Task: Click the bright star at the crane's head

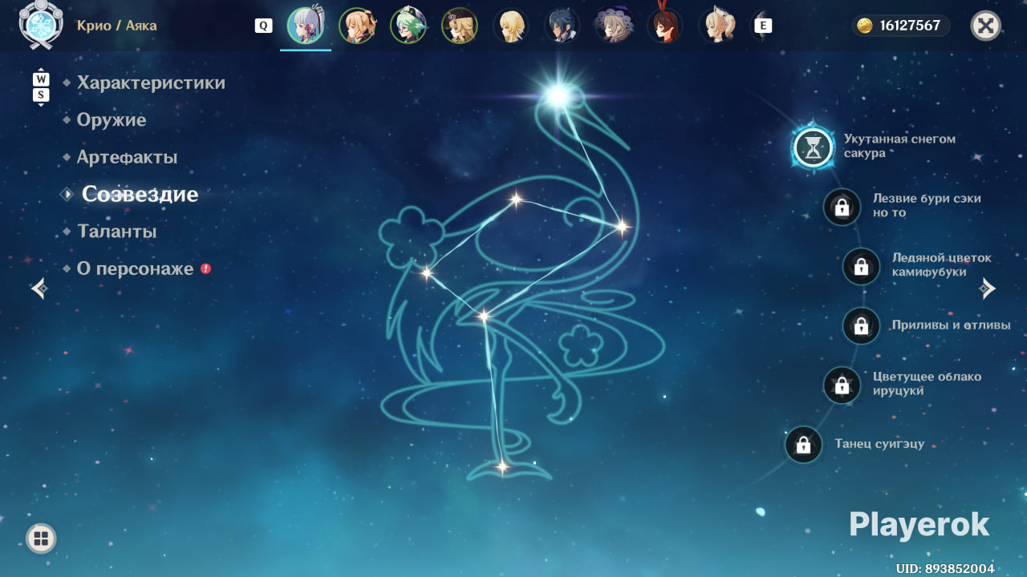Action: (x=557, y=95)
